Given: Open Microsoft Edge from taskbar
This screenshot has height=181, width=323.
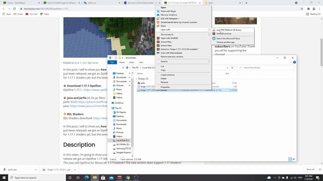Looking at the screenshot, I should [x=86, y=177].
